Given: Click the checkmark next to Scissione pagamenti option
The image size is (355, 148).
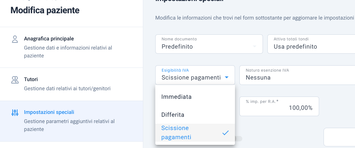Looking at the screenshot, I should point(225,133).
